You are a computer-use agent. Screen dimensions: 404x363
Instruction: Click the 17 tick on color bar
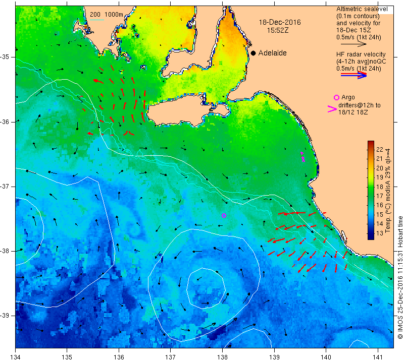[380, 196]
